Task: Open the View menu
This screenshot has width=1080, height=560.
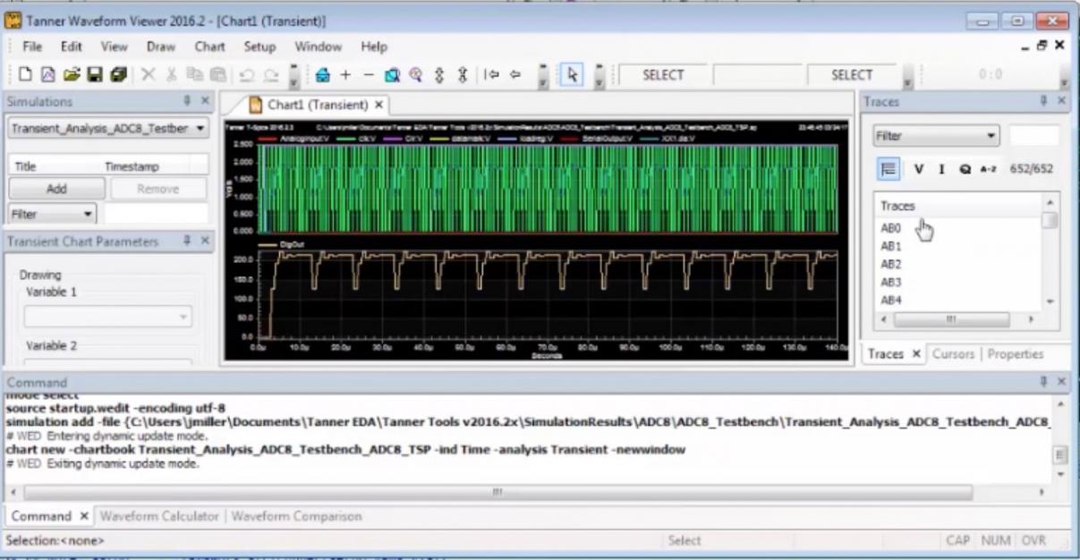Action: point(115,47)
